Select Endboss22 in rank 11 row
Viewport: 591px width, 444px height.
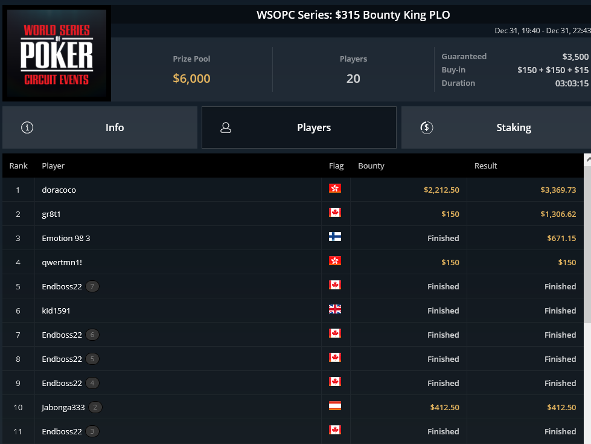pyautogui.click(x=62, y=431)
